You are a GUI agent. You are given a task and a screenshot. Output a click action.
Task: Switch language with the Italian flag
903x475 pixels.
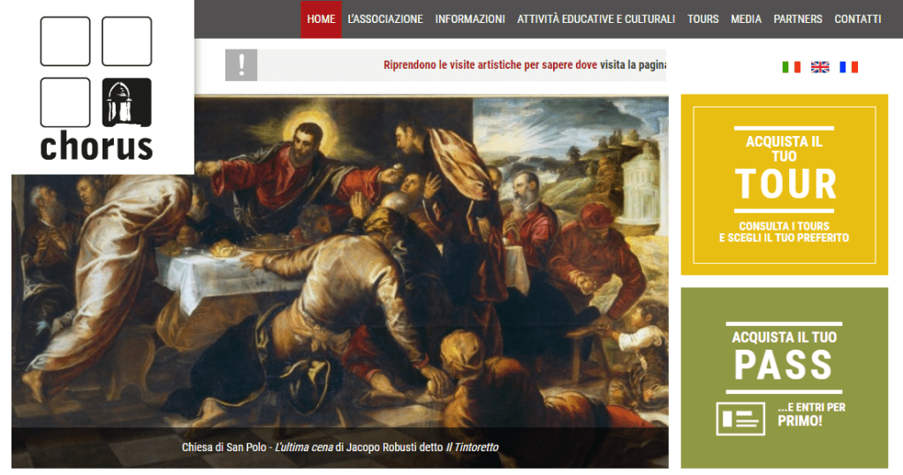(791, 67)
